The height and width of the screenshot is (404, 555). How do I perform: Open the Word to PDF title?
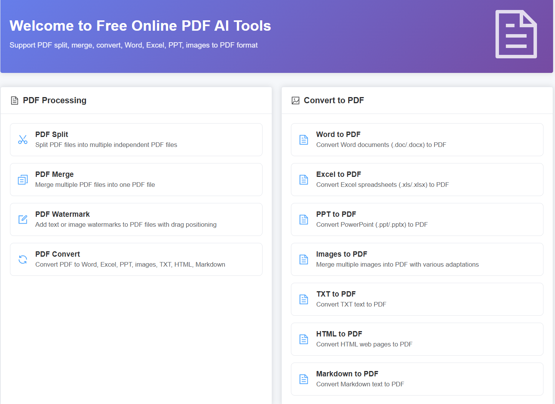pyautogui.click(x=338, y=134)
